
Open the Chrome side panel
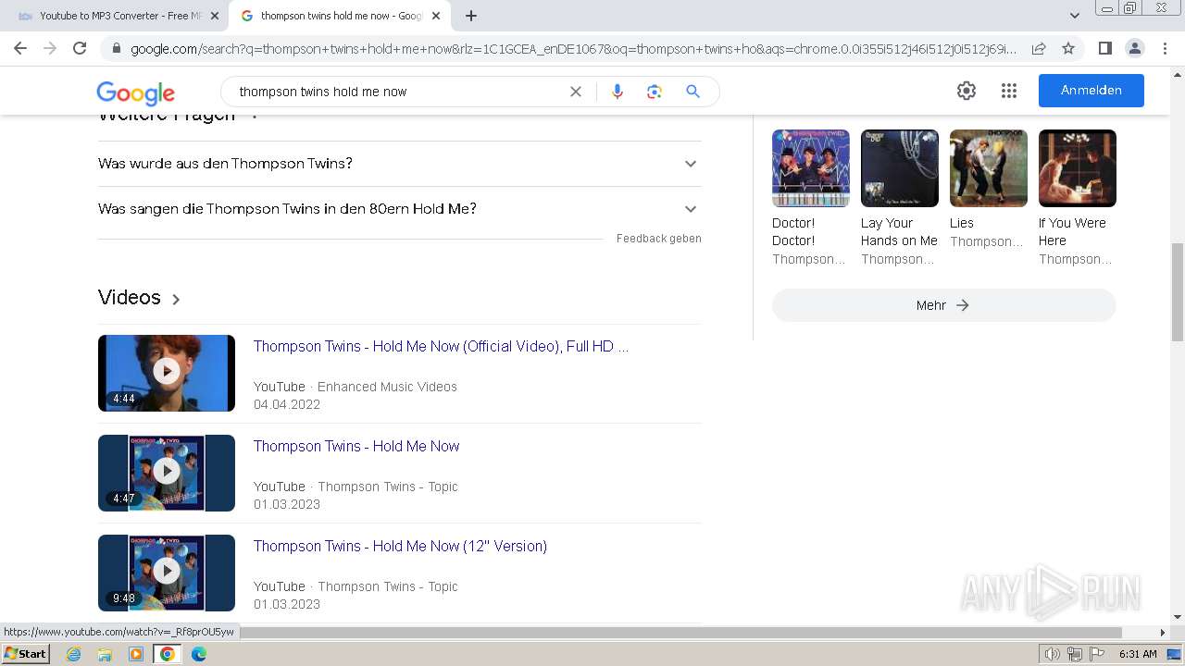(x=1104, y=48)
